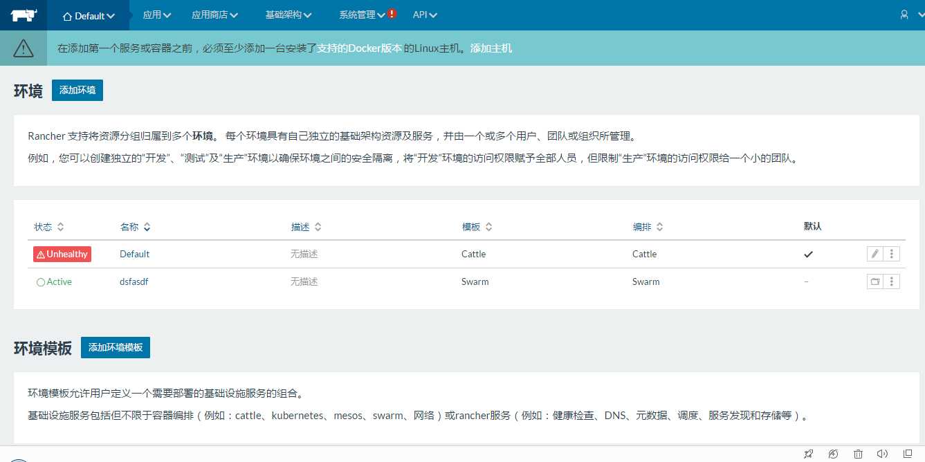Open more actions for the Default row
Screen dimensions: 925x462
[x=892, y=254]
